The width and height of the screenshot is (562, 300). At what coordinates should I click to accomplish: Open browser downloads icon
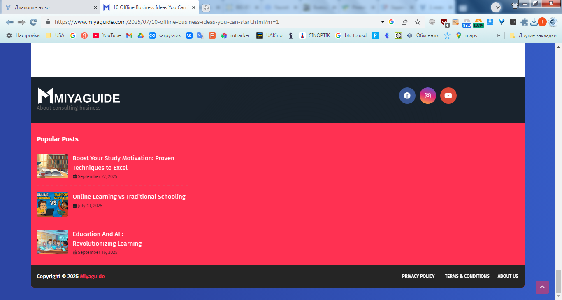click(534, 22)
